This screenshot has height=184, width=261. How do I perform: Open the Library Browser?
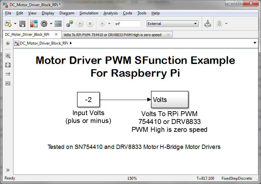click(x=34, y=24)
